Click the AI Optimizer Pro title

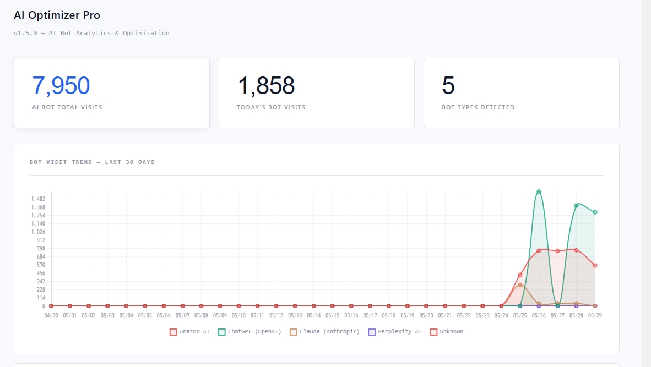57,15
